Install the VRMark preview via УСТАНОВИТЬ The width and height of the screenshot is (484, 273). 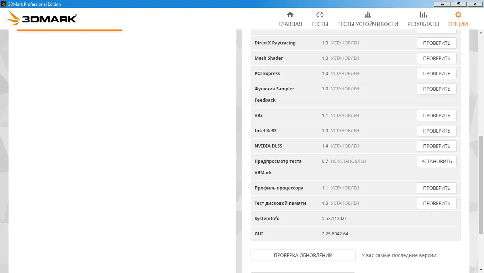click(437, 161)
